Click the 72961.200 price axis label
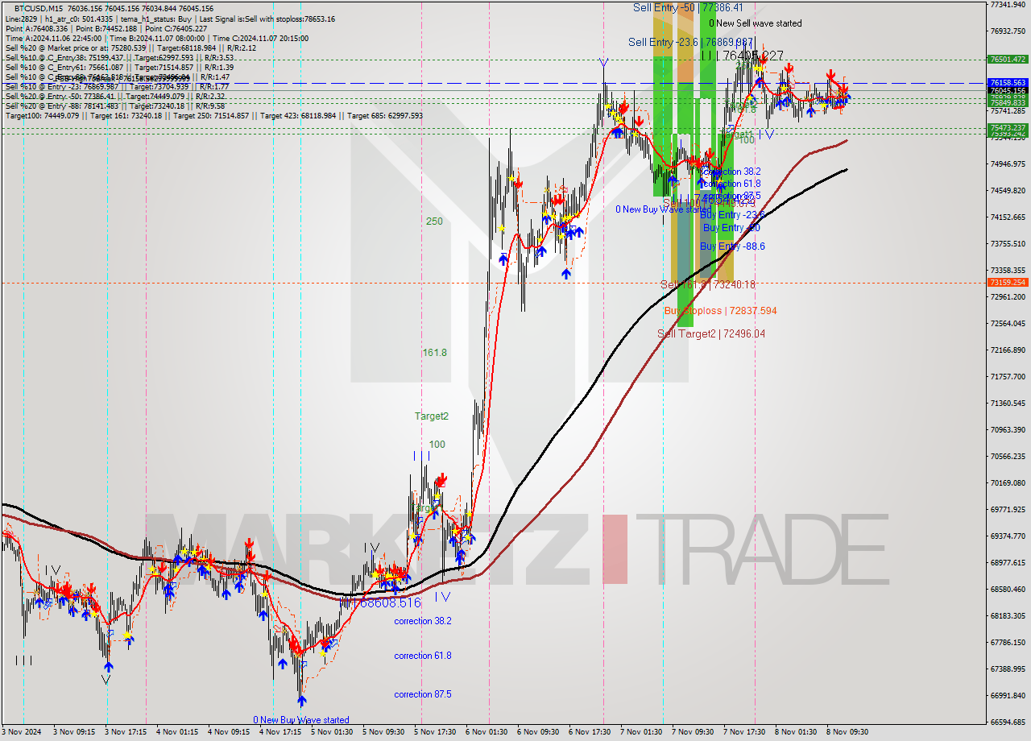 pyautogui.click(x=1008, y=297)
